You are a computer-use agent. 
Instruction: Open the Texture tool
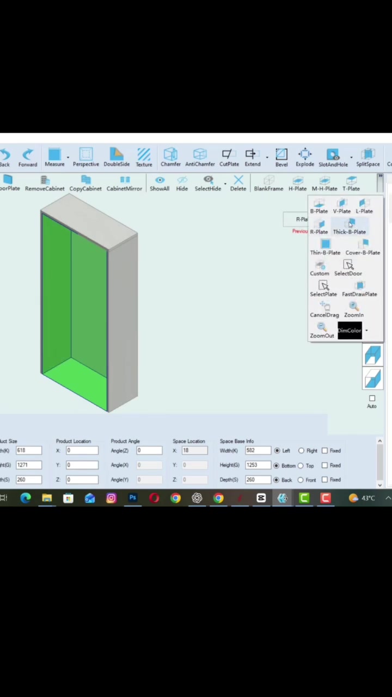tap(144, 157)
